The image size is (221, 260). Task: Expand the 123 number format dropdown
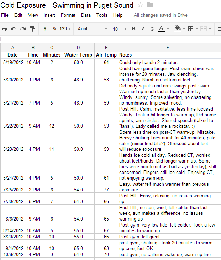[x=65, y=29]
